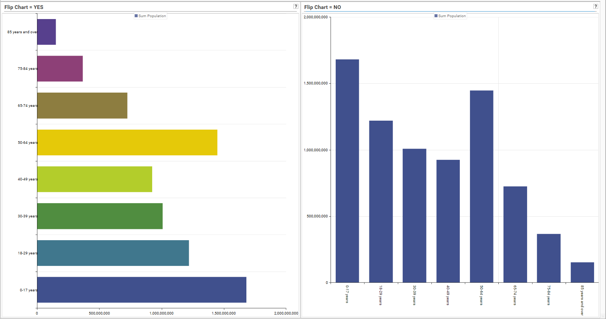This screenshot has width=606, height=319.
Task: Click Sum Population legend swatch in right chart
Action: tap(436, 16)
